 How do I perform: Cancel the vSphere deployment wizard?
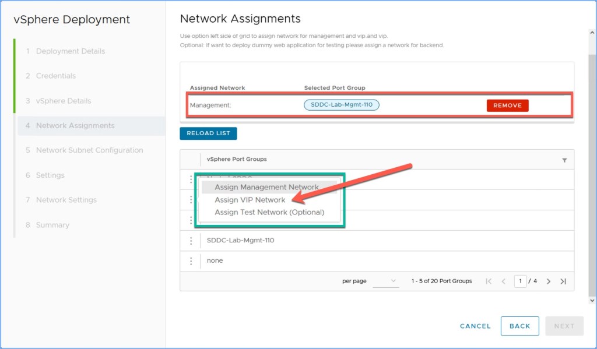(x=475, y=326)
